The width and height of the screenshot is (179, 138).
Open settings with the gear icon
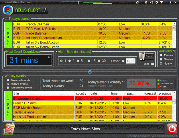(157, 2)
